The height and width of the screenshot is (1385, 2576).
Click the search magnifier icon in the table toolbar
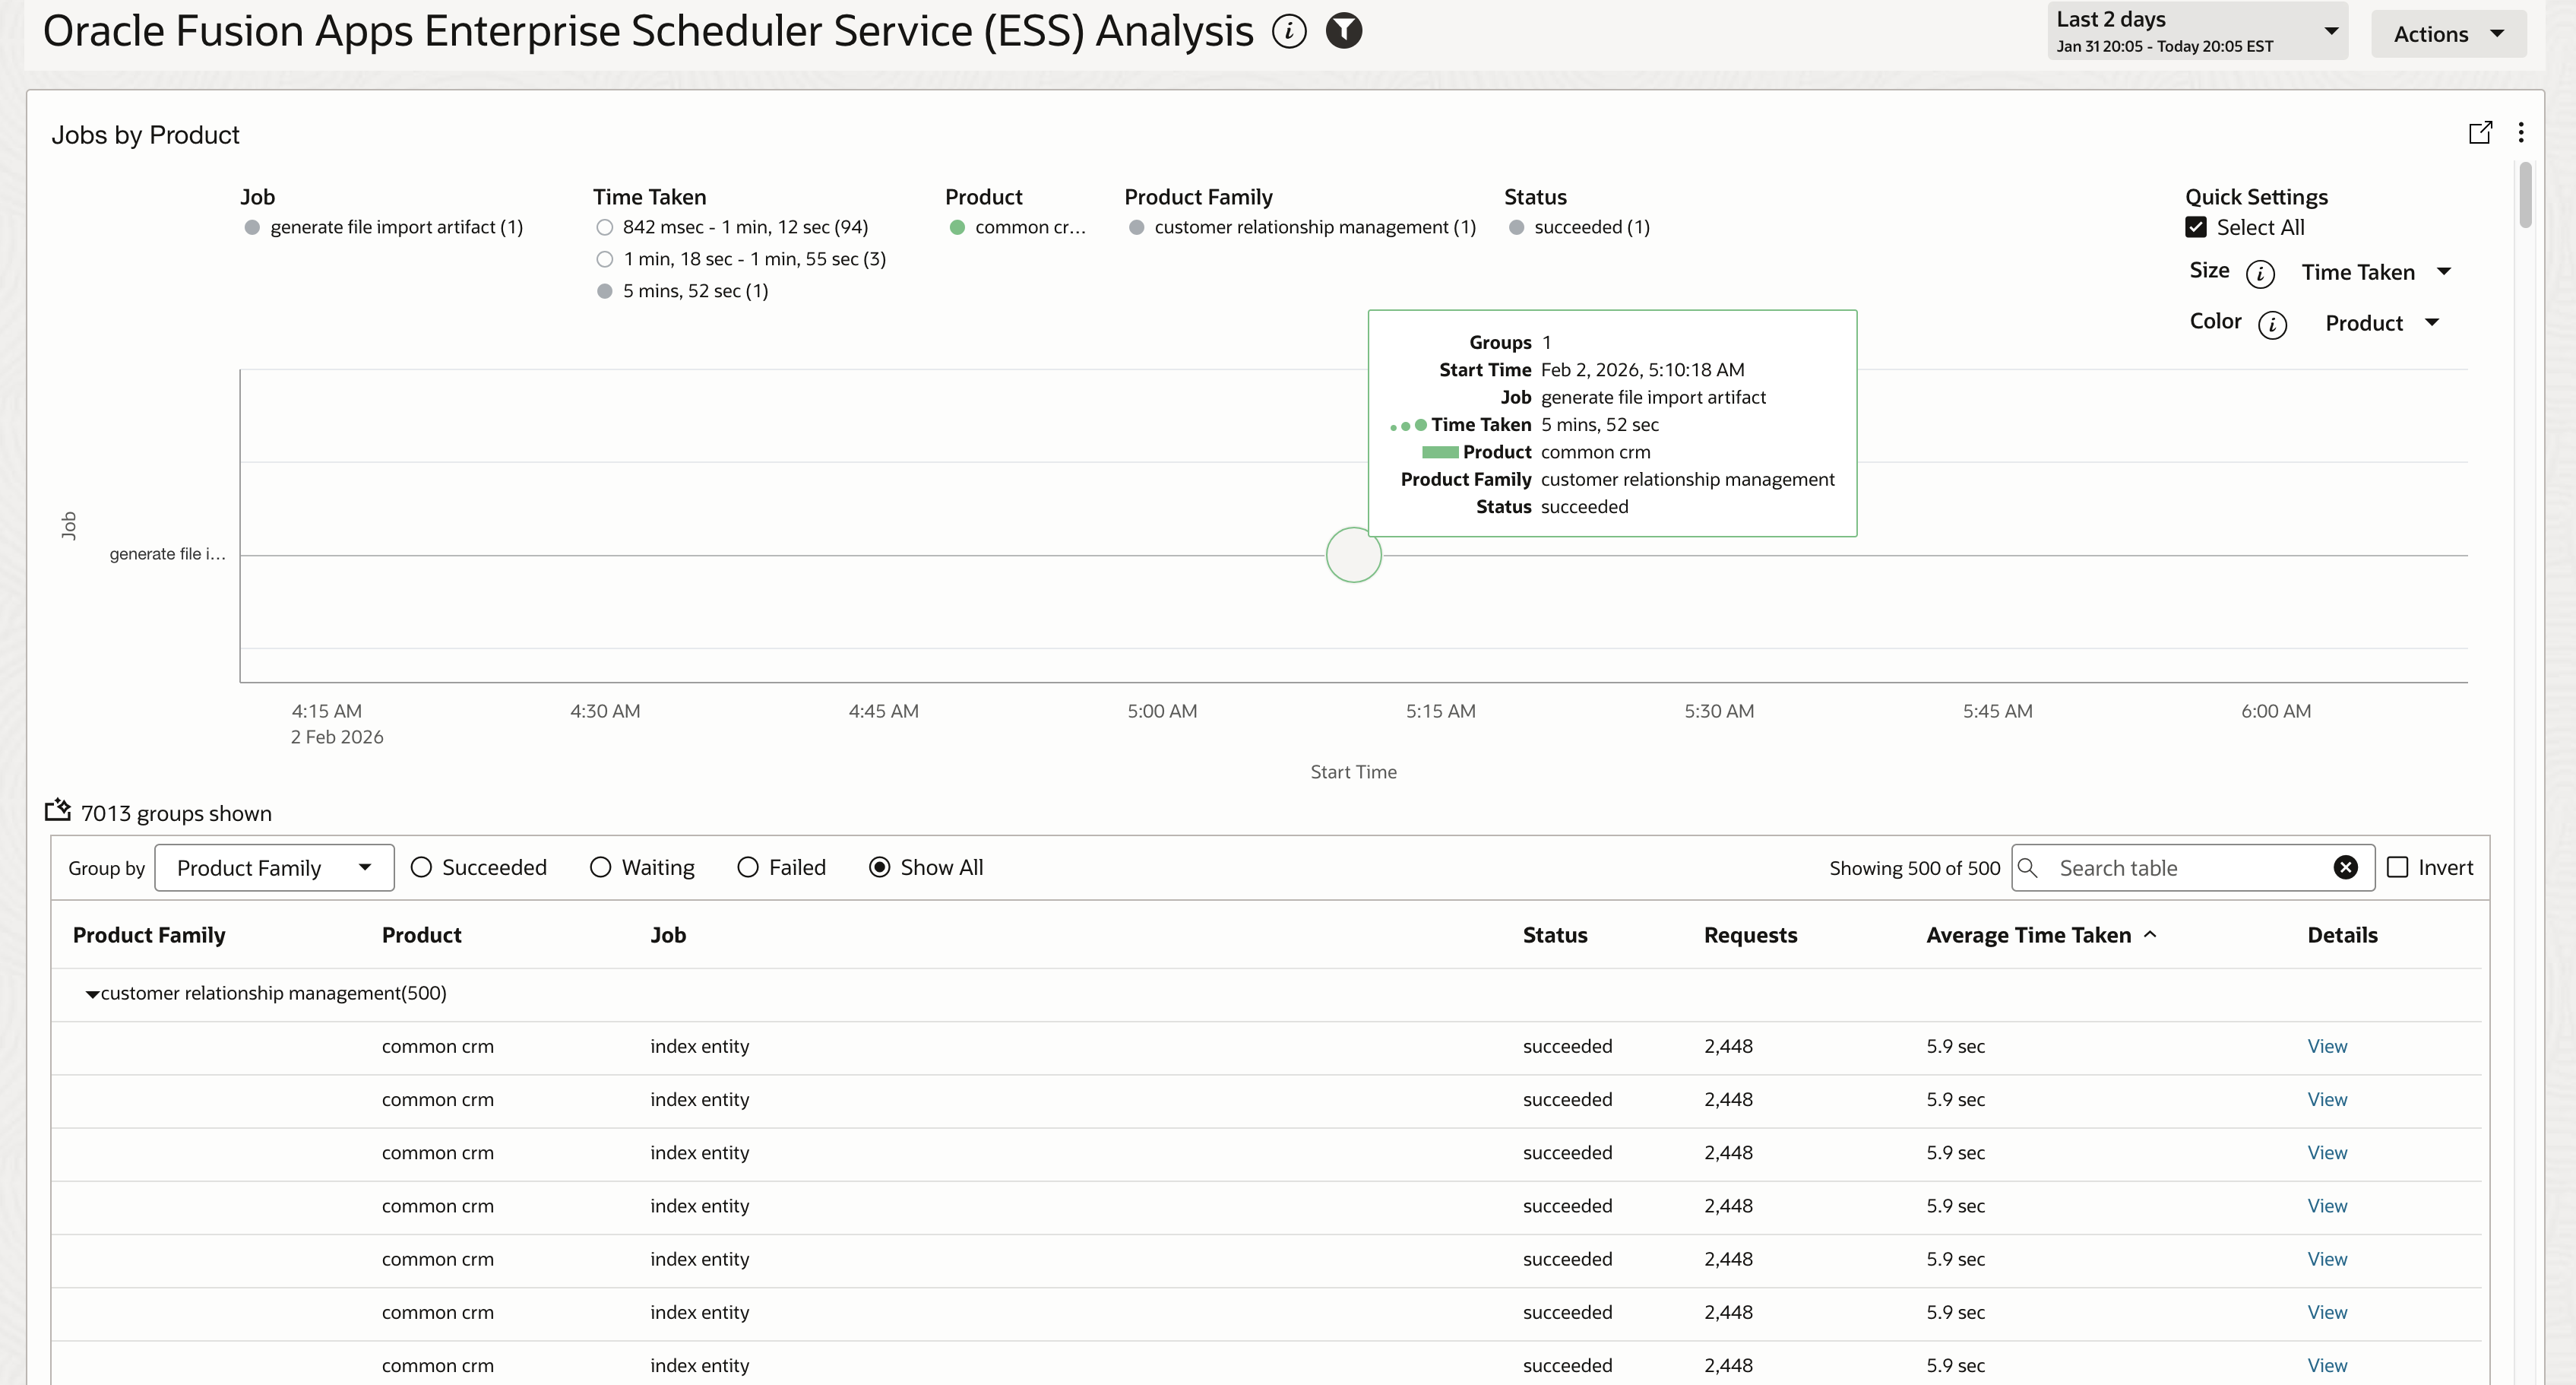[2030, 867]
